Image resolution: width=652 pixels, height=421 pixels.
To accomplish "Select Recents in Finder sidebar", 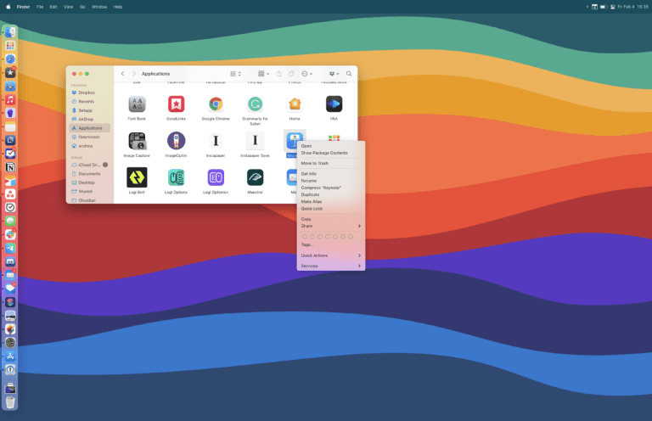I will point(90,101).
